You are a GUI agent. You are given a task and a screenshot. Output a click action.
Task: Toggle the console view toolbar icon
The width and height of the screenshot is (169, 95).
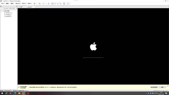point(64,3)
